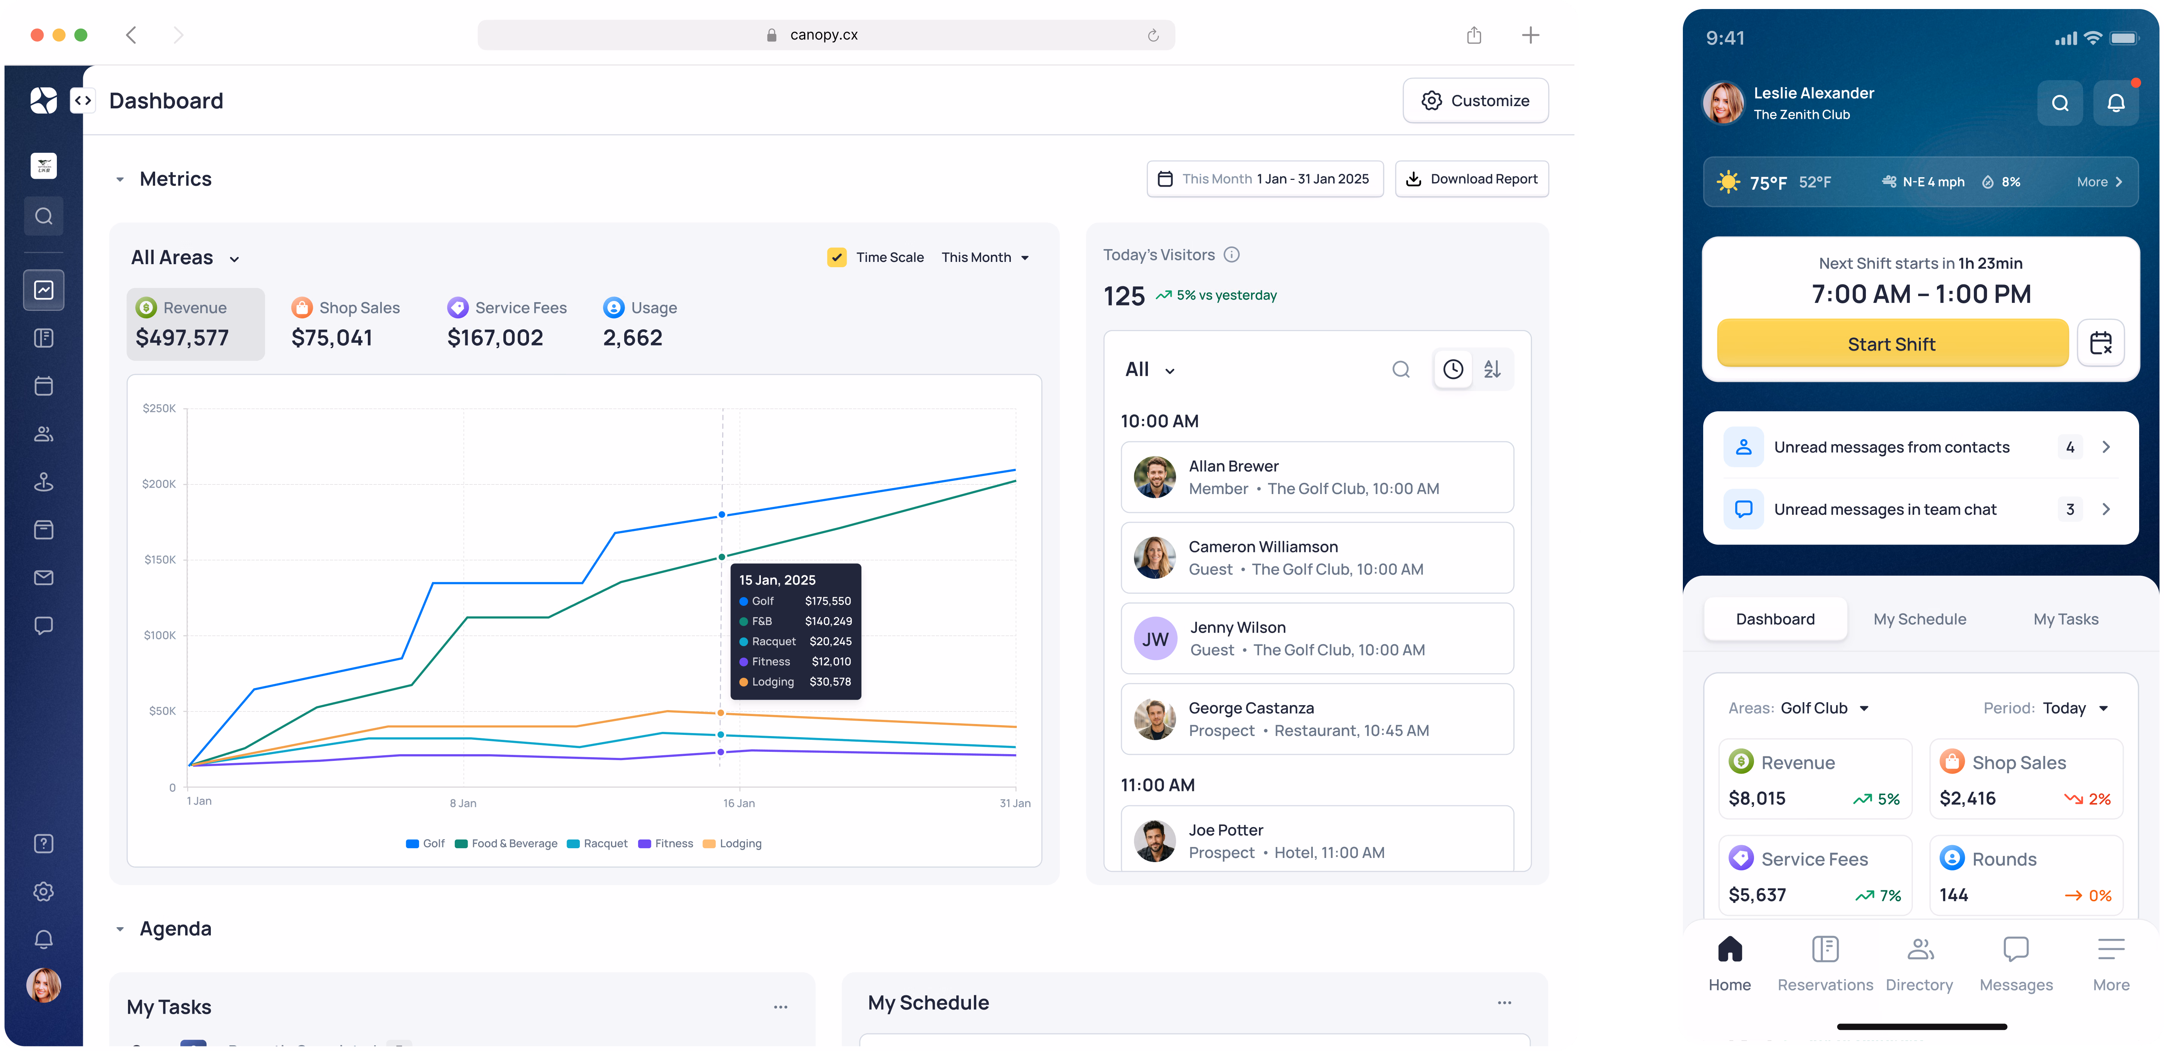The width and height of the screenshot is (2164, 1051).
Task: Open the calendar sidebar icon
Action: [44, 385]
